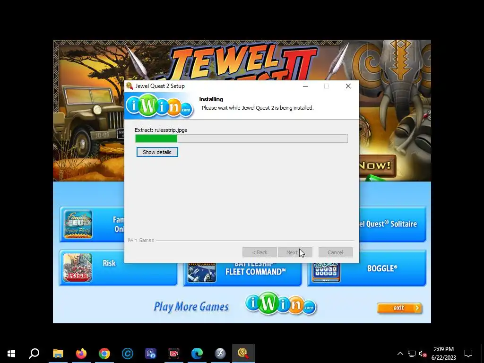The height and width of the screenshot is (363, 484).
Task: Minimize the Jewel Quest 2 Setup window
Action: pyautogui.click(x=305, y=86)
